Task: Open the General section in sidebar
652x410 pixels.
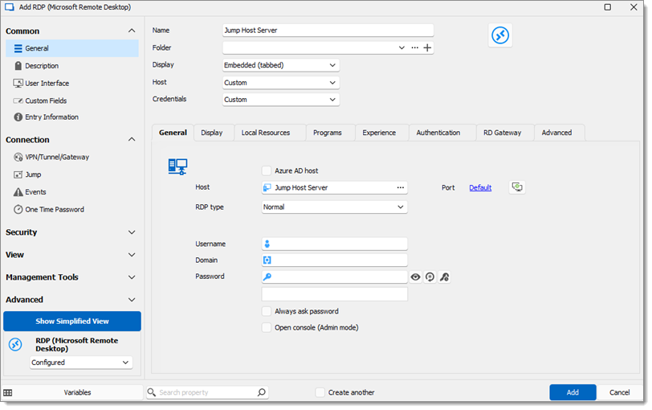Action: [72, 48]
